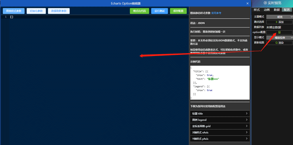Image resolution: width=293 pixels, height=145 pixels.
Task: Click the 数据列表 label
Action: (x=259, y=27)
